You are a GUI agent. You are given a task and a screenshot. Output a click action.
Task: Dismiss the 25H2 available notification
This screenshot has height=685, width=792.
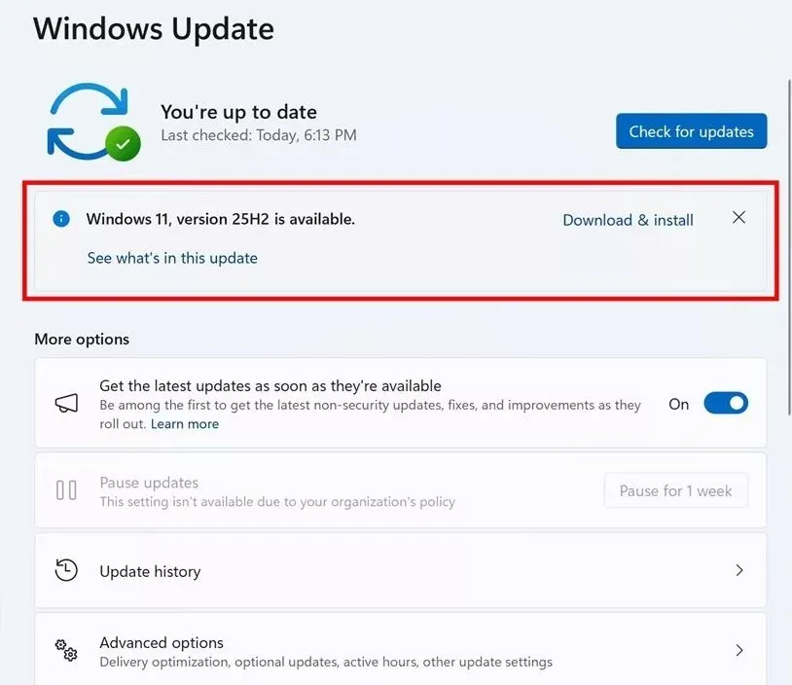(x=738, y=218)
